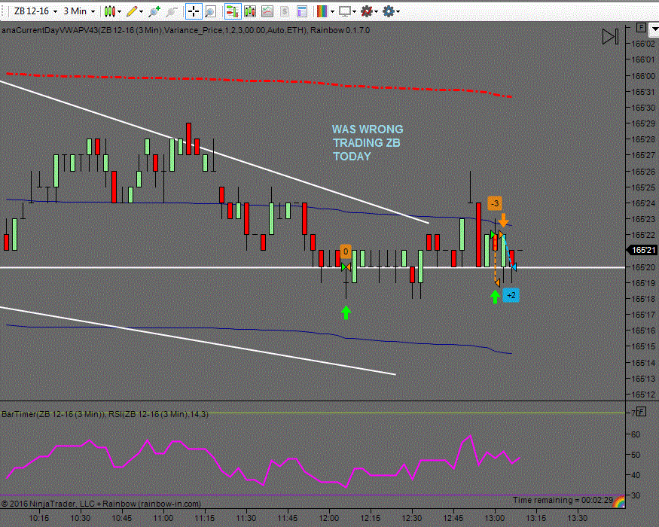
Task: Click the green up arrow below the 12:05 bar
Action: click(346, 312)
